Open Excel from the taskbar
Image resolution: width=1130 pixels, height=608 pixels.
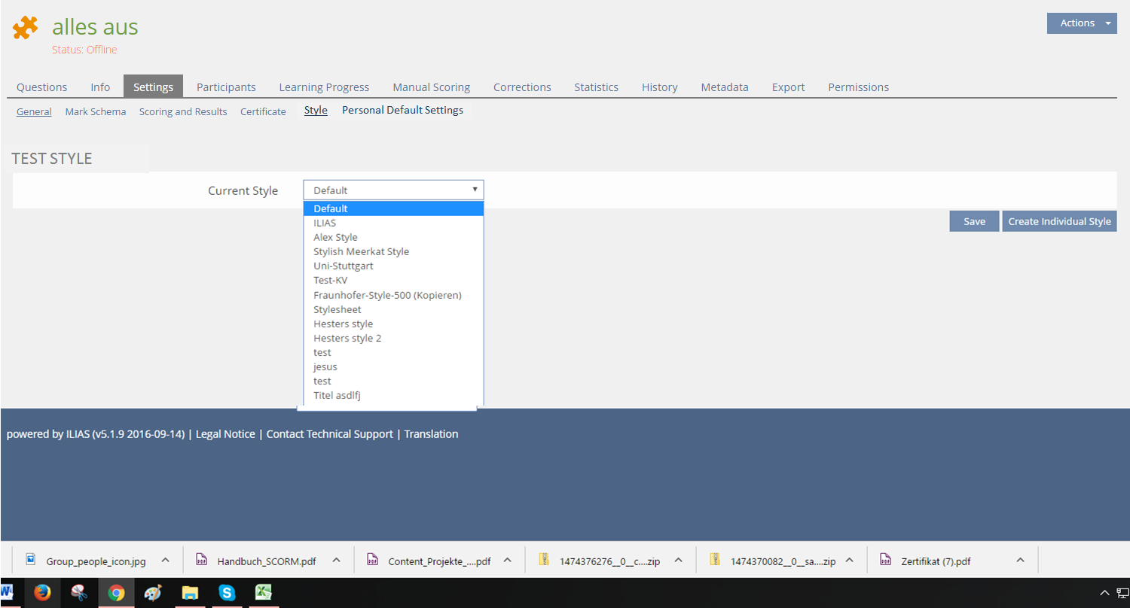point(263,593)
